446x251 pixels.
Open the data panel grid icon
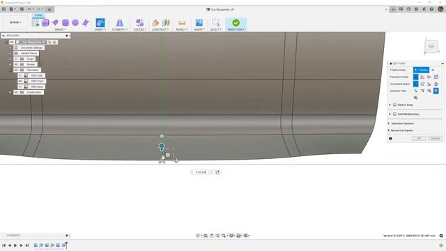point(3,9)
